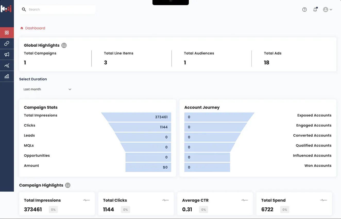Select the dashboard grid icon in sidebar

[x=7, y=33]
